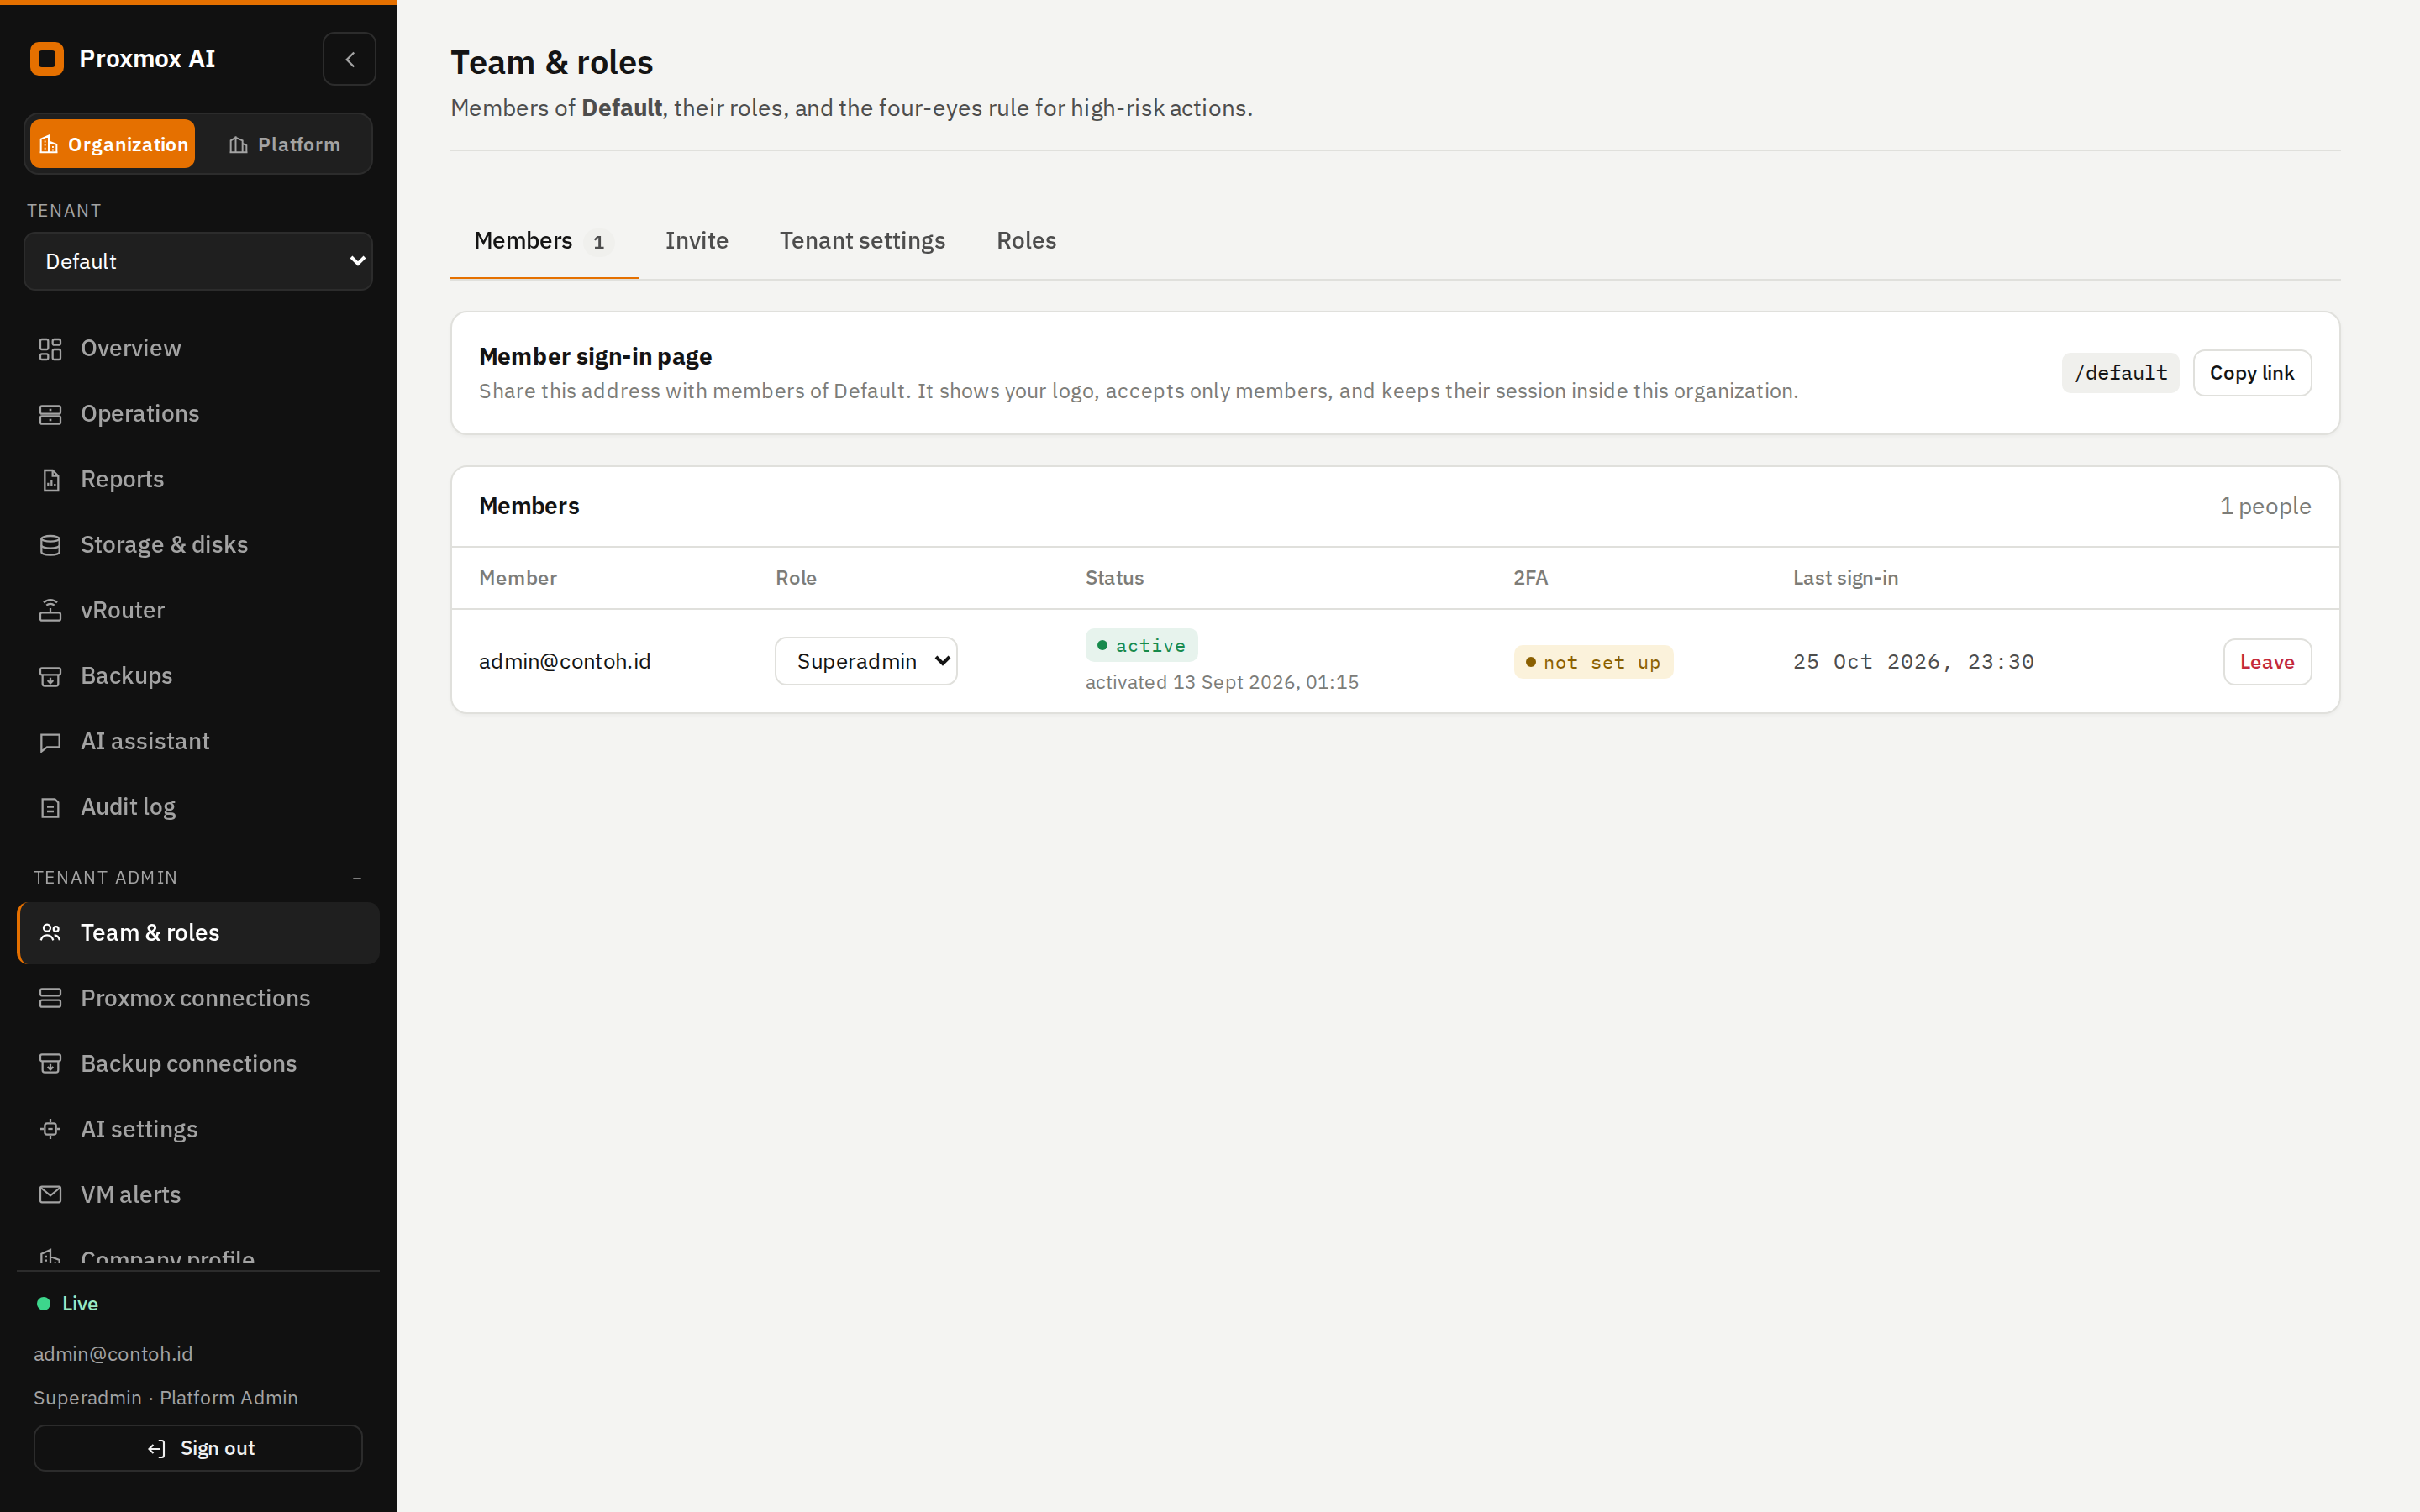Click the Reports document icon

(x=50, y=480)
